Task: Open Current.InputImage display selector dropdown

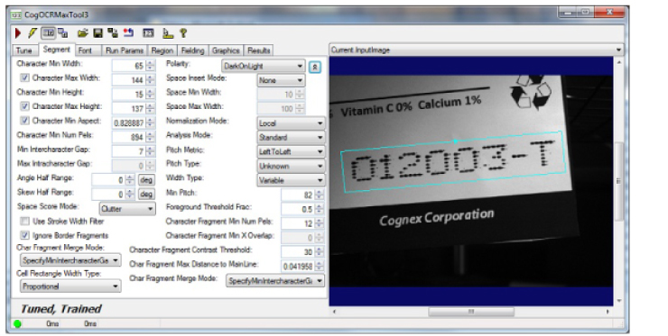Action: pos(477,50)
